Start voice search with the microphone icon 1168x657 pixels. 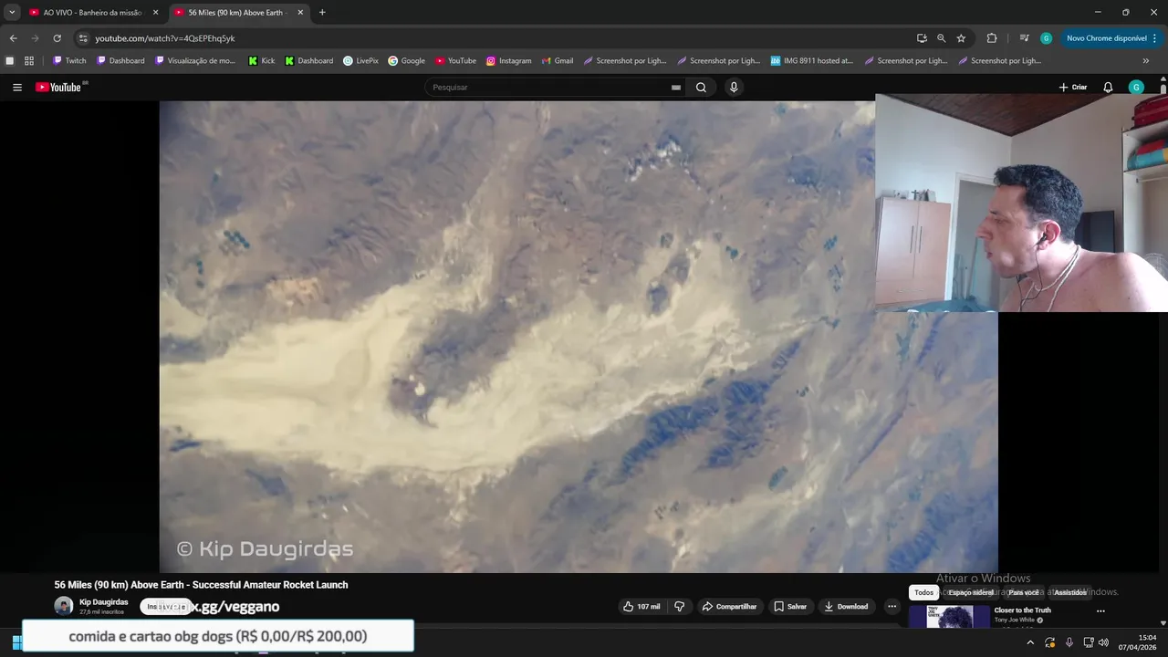click(734, 88)
